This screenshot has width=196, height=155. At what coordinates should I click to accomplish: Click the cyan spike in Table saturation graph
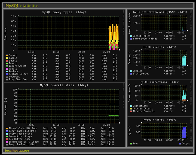(183, 26)
